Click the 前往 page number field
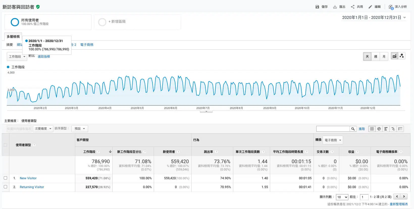 coord(364,197)
